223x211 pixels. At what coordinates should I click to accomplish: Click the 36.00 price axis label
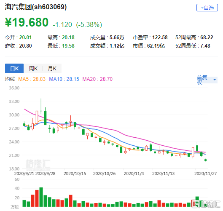point(14,88)
